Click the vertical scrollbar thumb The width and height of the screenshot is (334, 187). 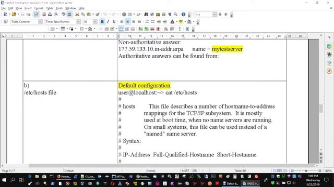click(321, 109)
